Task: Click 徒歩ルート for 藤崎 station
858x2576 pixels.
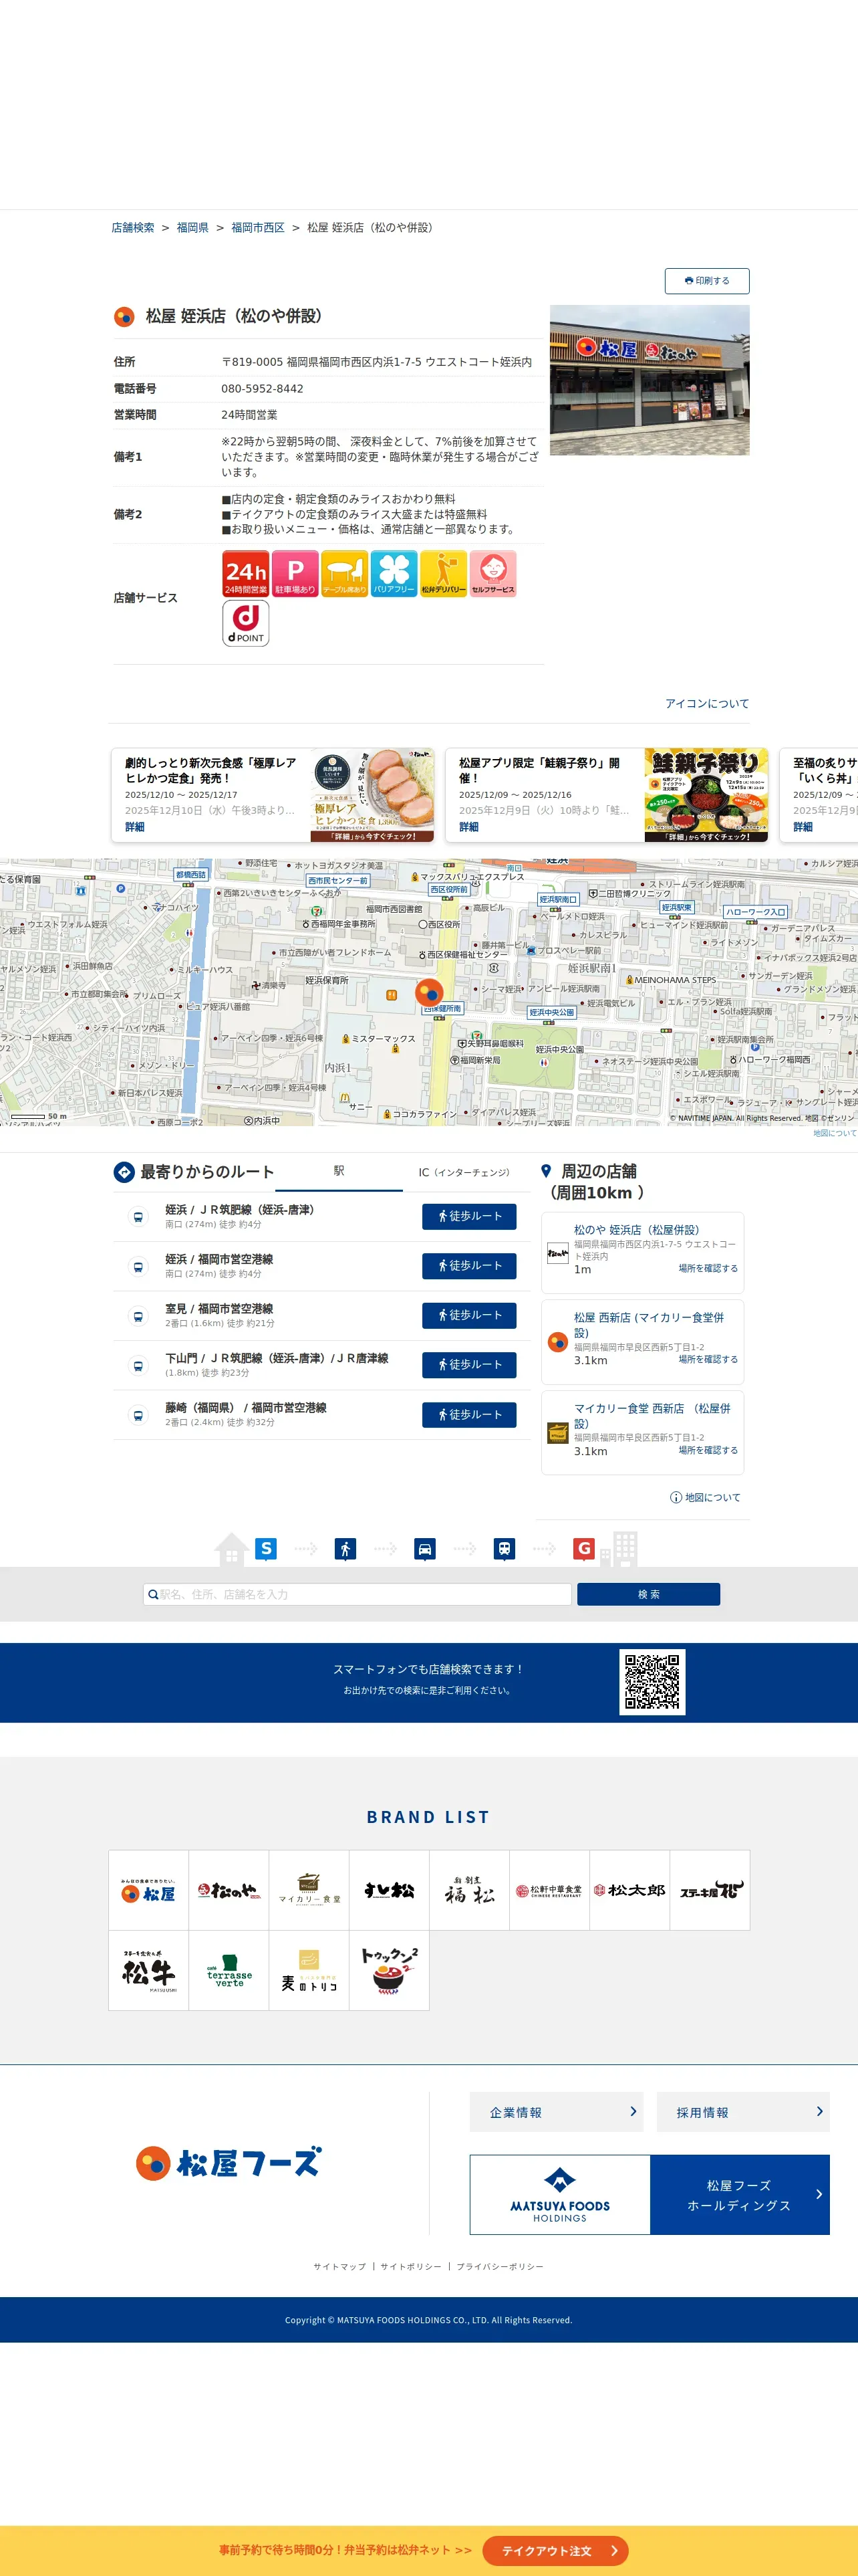Action: point(470,1414)
